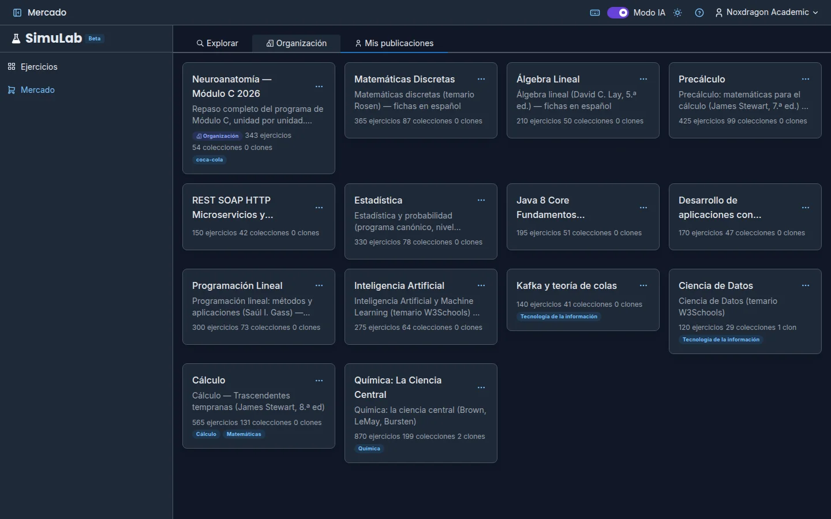Switch theme with the sun icon
Screen dimensions: 831x519
point(677,13)
